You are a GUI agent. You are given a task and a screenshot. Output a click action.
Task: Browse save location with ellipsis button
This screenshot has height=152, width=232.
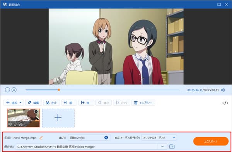[162, 147]
